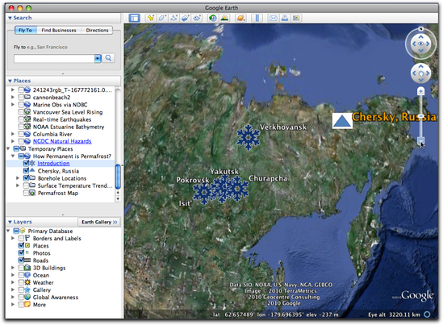Select the Ruler toolbar icon

point(257,18)
